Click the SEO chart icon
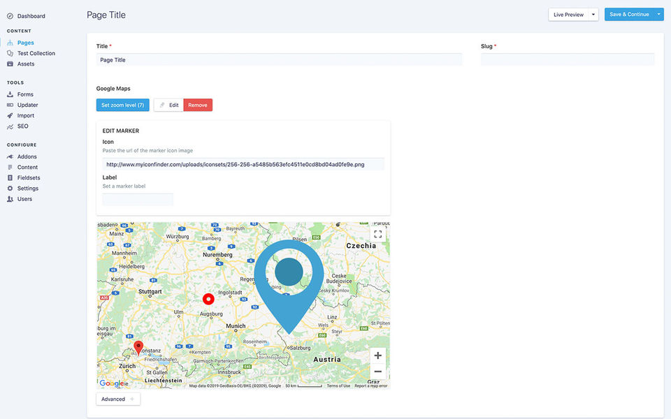Screen dimensions: 671x419 [10, 126]
